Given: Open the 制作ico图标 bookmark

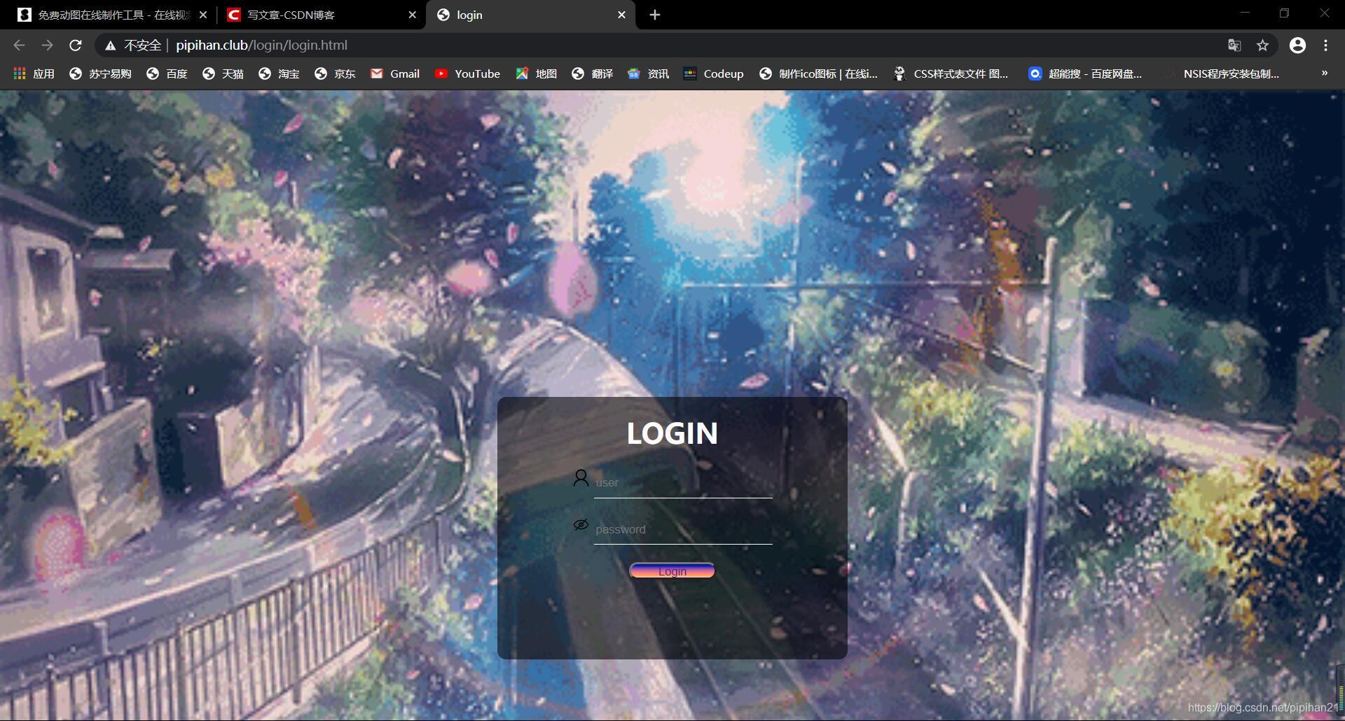Looking at the screenshot, I should (818, 73).
